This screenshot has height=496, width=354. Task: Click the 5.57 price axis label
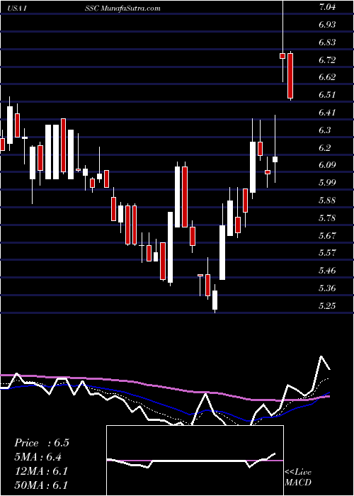click(x=327, y=253)
